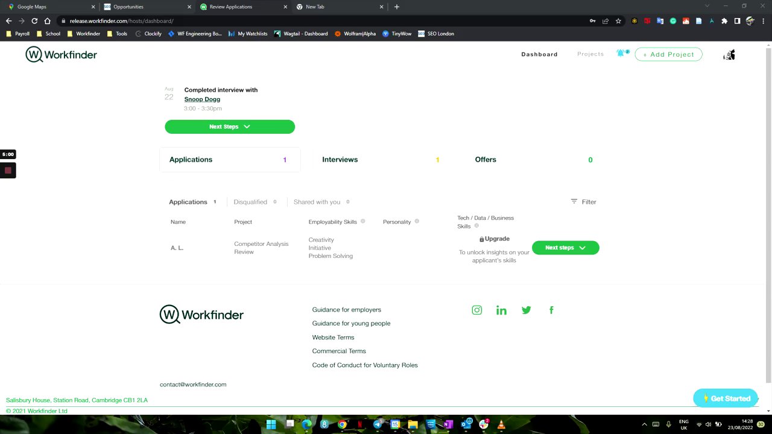
Task: Open Workfinder's Instagram page
Action: point(476,310)
